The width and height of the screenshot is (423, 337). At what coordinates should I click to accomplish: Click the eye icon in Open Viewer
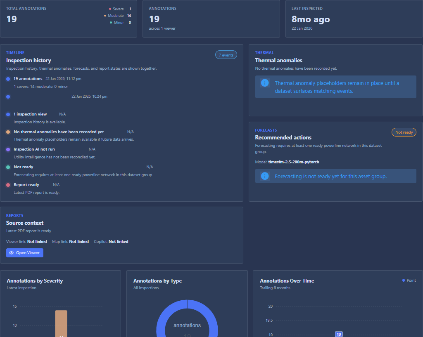11,253
